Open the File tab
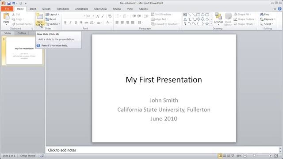 coord(7,9)
